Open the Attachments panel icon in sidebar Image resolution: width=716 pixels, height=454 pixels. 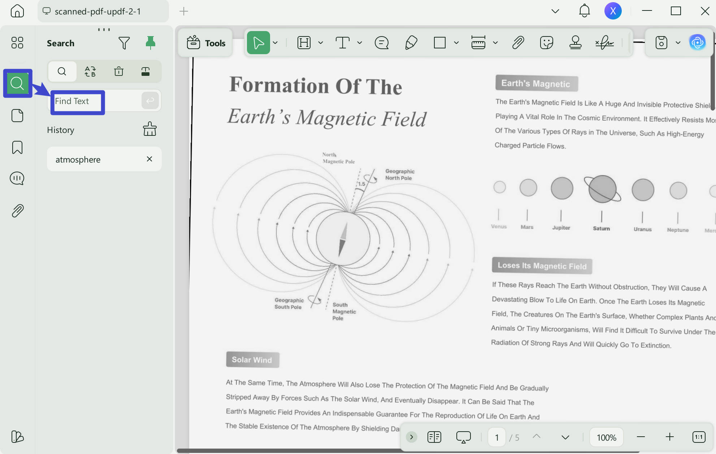click(x=17, y=211)
